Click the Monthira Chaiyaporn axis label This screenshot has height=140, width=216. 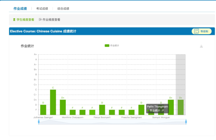click(x=73, y=117)
